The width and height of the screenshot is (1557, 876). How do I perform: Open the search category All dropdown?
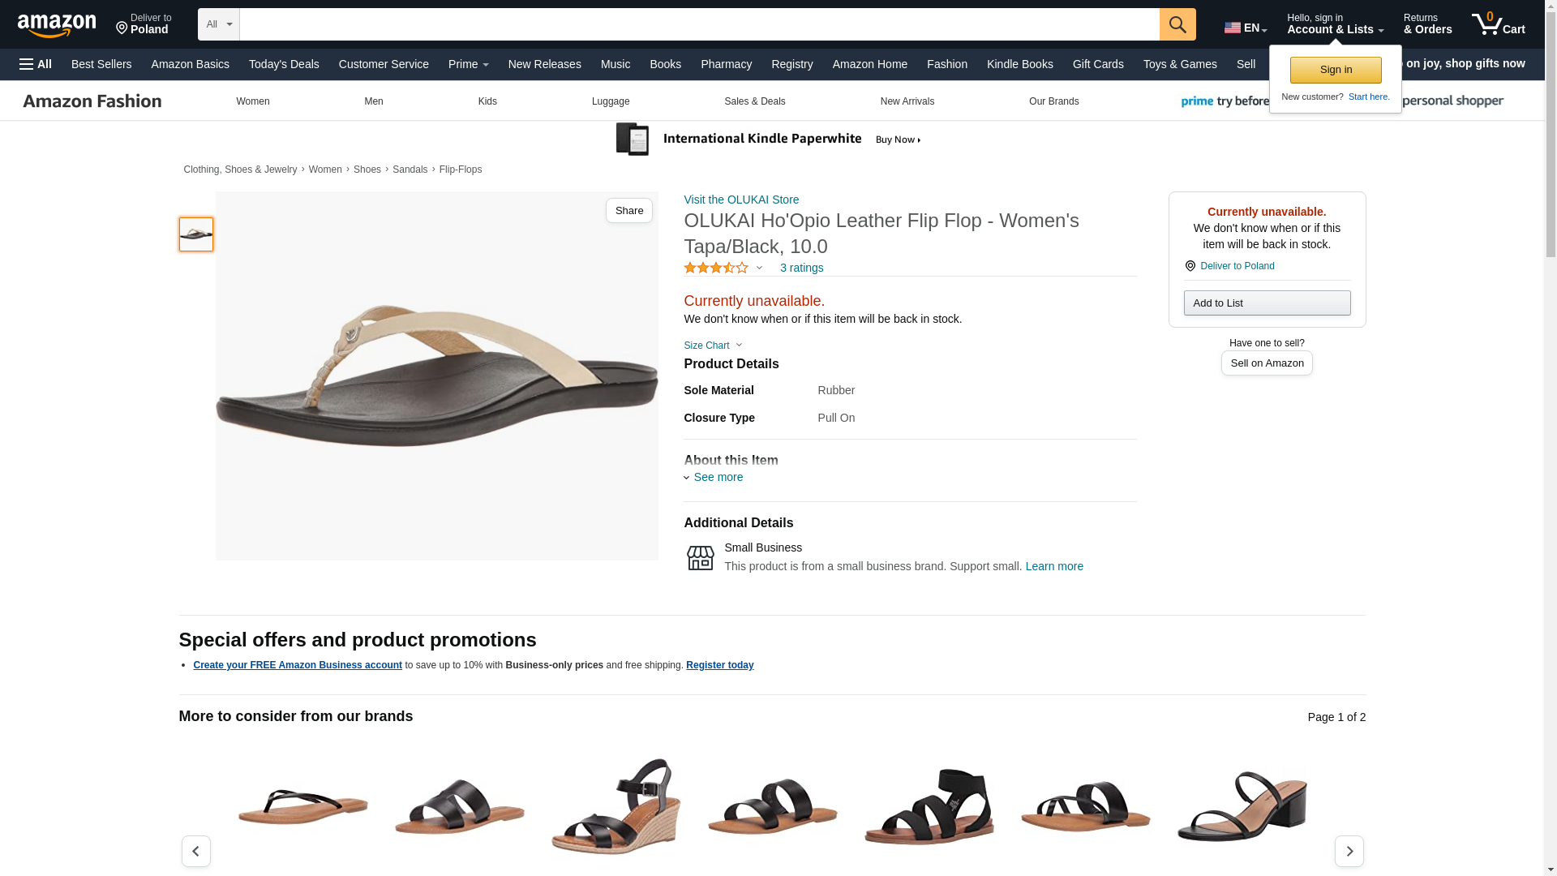[218, 24]
